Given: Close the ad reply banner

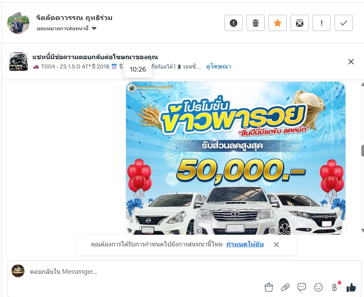Looking at the screenshot, I should [351, 61].
